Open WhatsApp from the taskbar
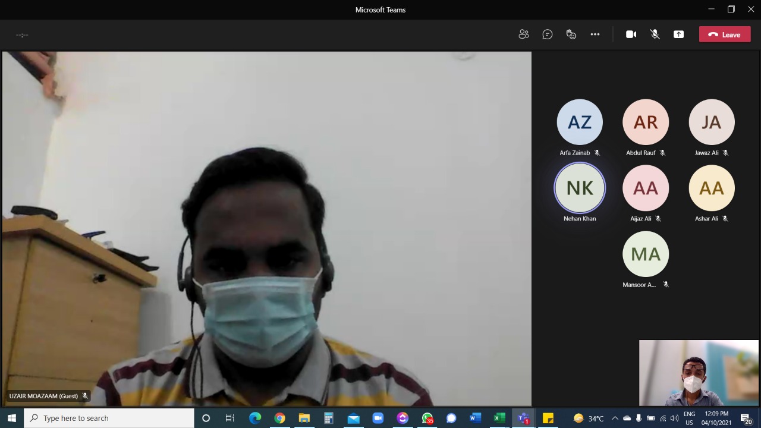The height and width of the screenshot is (428, 761). click(427, 418)
